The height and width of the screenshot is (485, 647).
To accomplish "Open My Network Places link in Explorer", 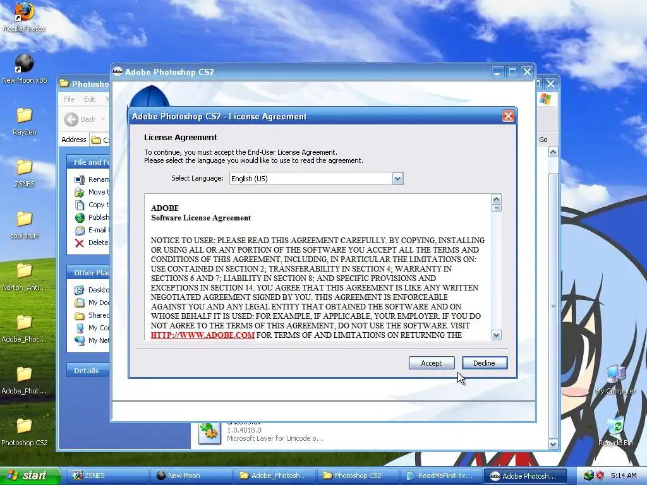I will click(x=92, y=340).
